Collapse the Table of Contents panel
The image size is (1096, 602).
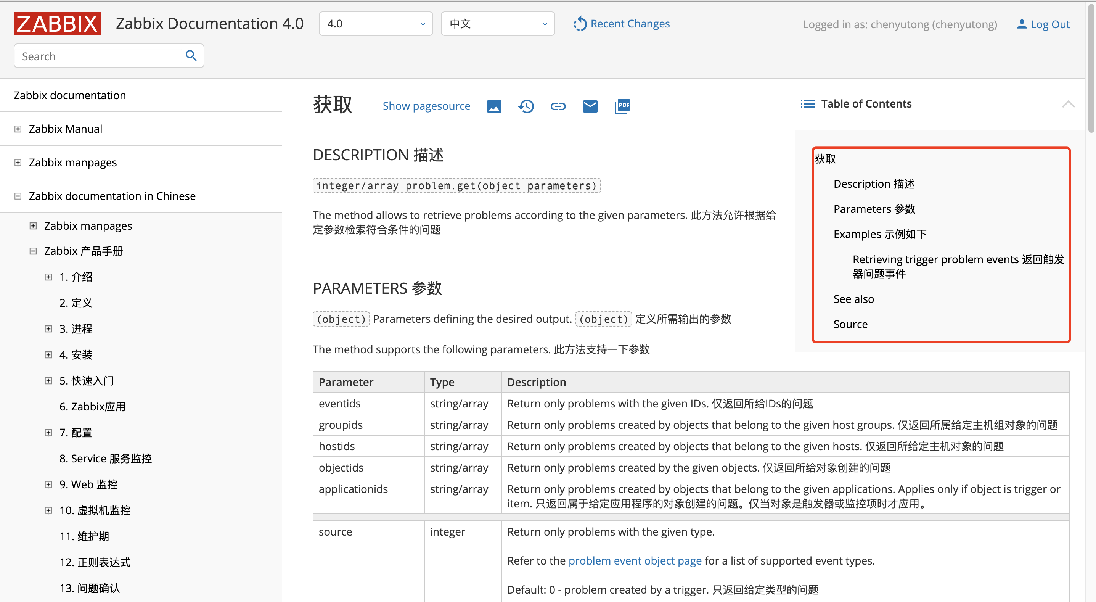tap(1068, 104)
